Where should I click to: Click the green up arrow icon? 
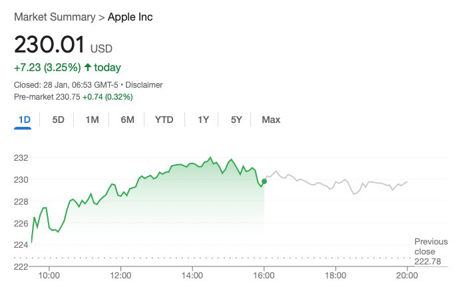(x=87, y=68)
